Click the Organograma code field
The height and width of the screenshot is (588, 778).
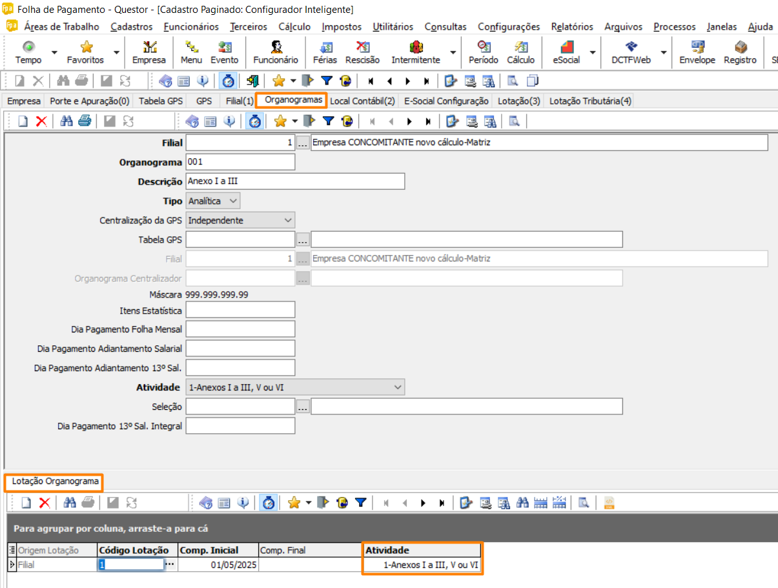tap(240, 162)
